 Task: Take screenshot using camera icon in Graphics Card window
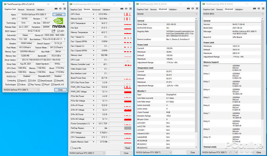click(56, 9)
